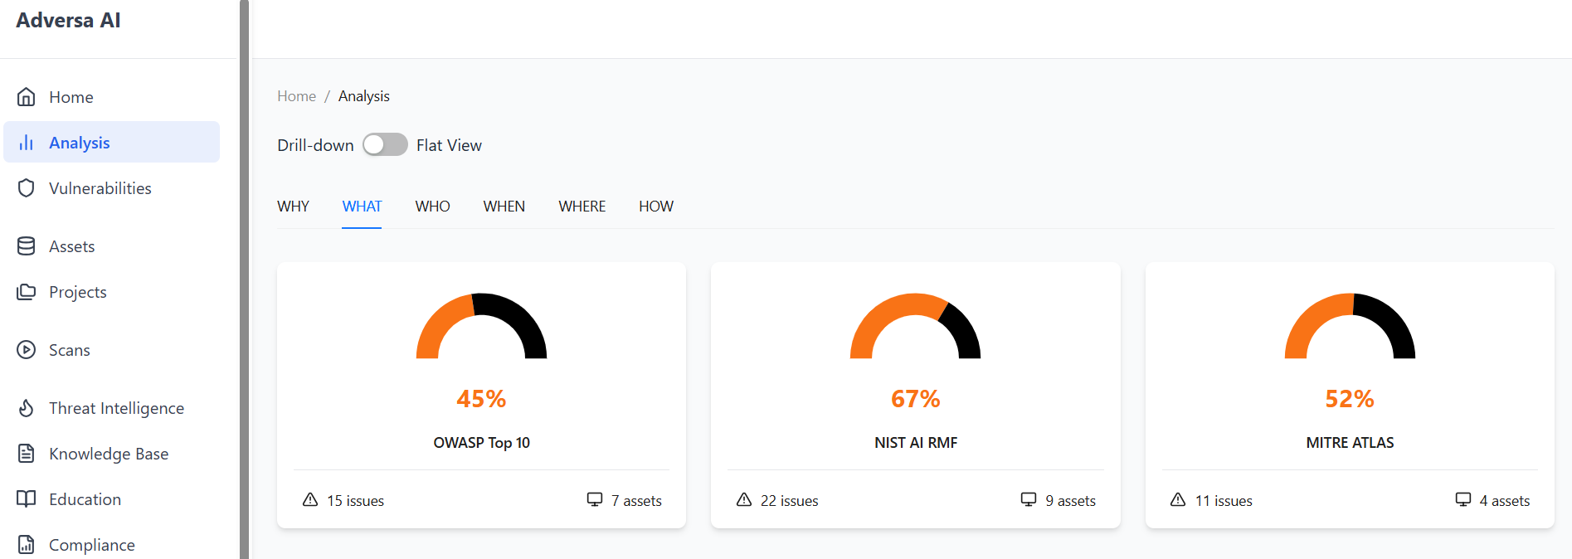Click monitor icon beside 4 assets
The height and width of the screenshot is (559, 1572).
pos(1463,499)
